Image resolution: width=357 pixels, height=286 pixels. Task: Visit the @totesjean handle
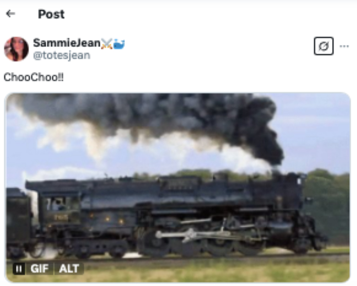click(x=62, y=56)
